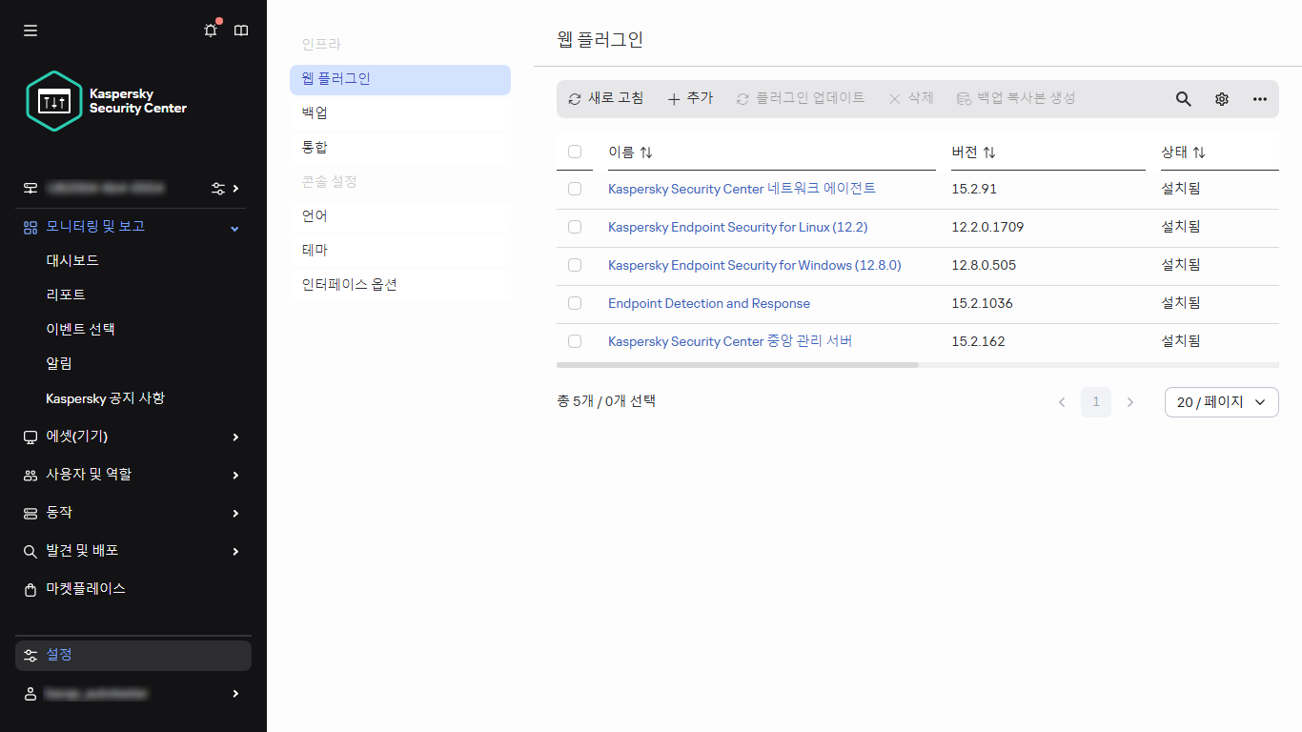The image size is (1302, 732).
Task: Check the select-all checkbox in table header
Action: point(575,151)
